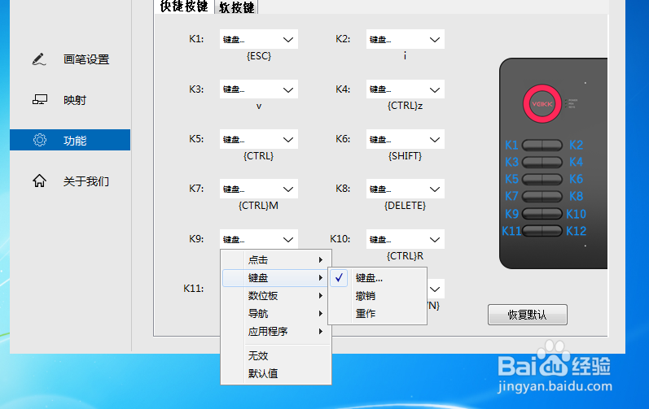Open the 应用程序 submenu
This screenshot has height=409, width=649.
tap(276, 331)
